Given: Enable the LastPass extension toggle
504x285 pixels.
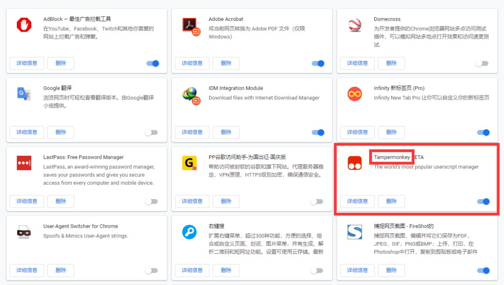Looking at the screenshot, I should click(151, 202).
